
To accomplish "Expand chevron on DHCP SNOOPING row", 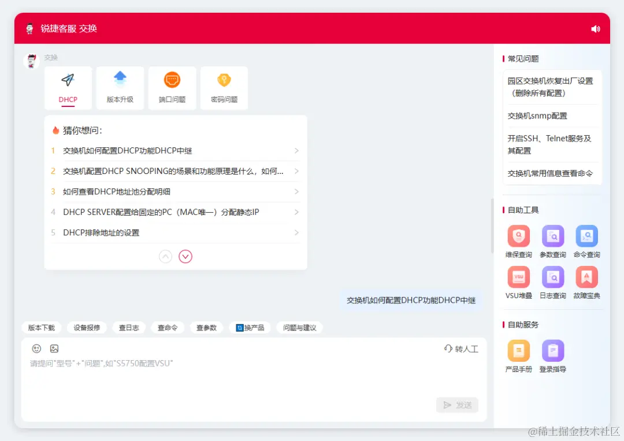I will (x=296, y=171).
